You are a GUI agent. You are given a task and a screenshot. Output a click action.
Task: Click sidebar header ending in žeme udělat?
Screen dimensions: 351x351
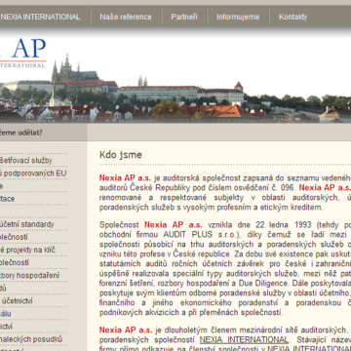(x=21, y=133)
